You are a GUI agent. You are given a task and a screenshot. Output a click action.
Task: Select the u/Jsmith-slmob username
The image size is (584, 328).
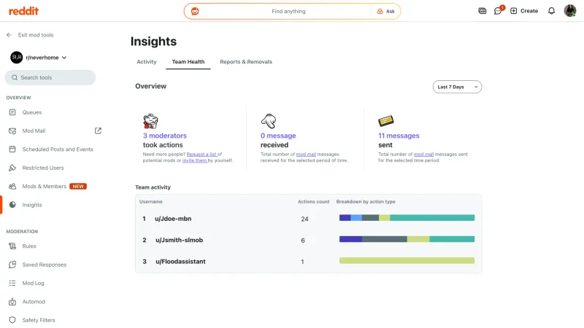click(x=179, y=241)
